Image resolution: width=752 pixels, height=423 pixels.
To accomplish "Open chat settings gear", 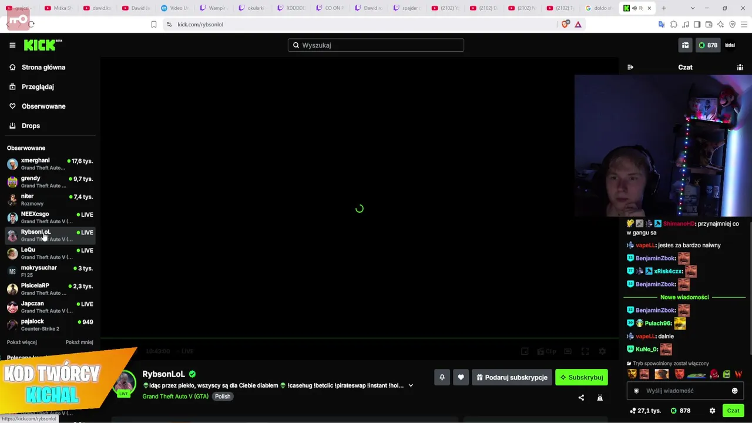I will click(713, 411).
